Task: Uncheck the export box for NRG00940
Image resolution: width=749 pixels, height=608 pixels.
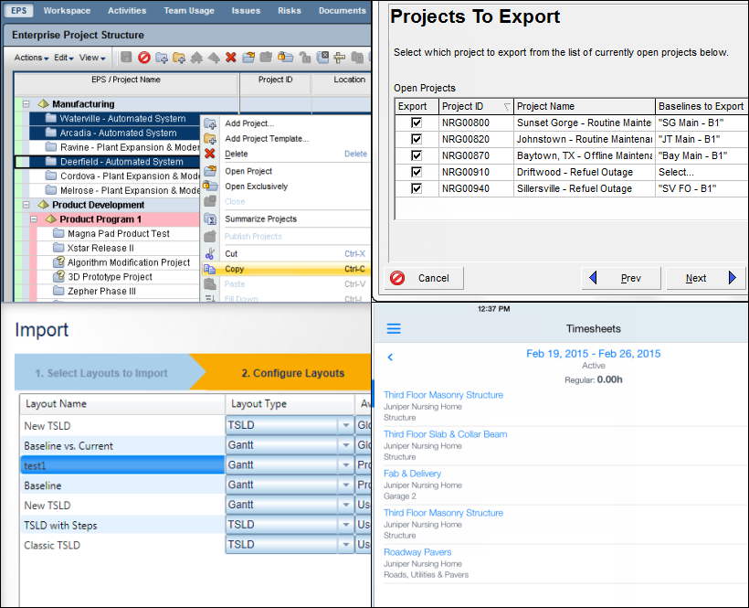Action: (x=417, y=188)
